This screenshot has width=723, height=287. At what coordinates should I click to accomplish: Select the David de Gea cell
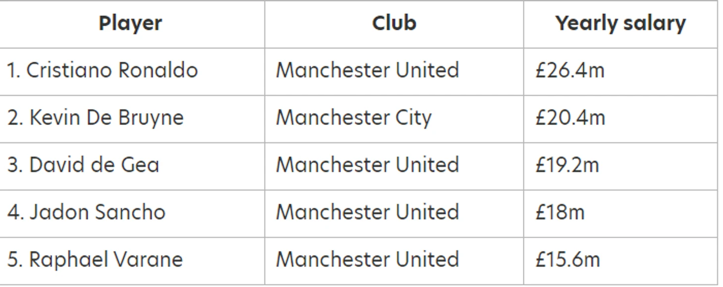point(83,164)
